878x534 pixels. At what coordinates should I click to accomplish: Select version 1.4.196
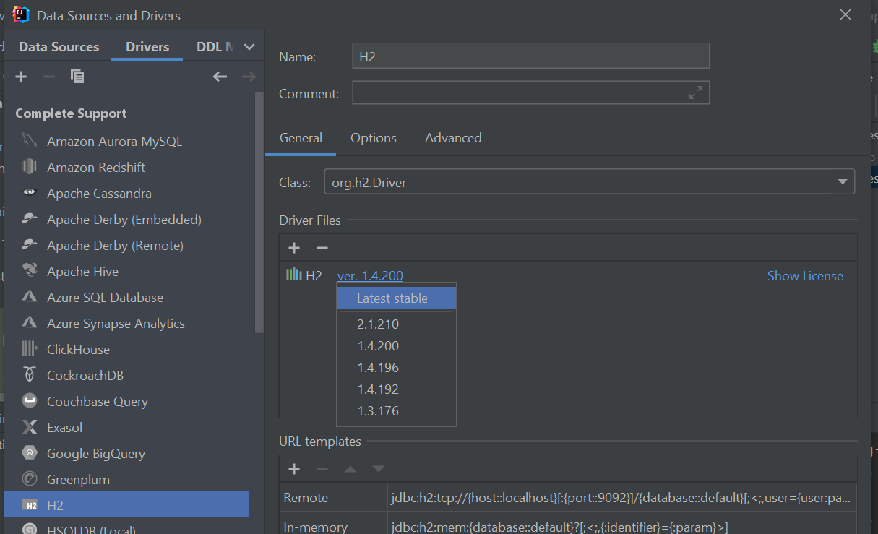pyautogui.click(x=397, y=368)
